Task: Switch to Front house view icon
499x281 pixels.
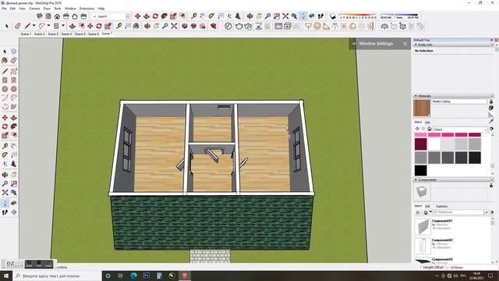Action: 57,16
